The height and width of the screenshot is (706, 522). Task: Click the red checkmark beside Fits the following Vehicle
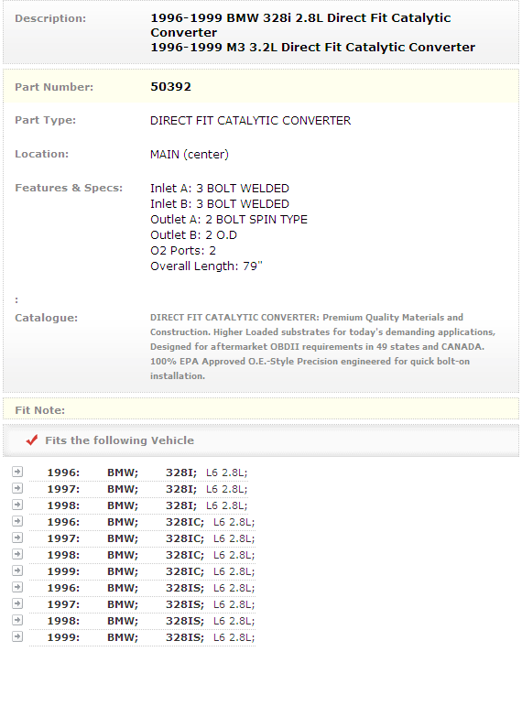(x=32, y=440)
